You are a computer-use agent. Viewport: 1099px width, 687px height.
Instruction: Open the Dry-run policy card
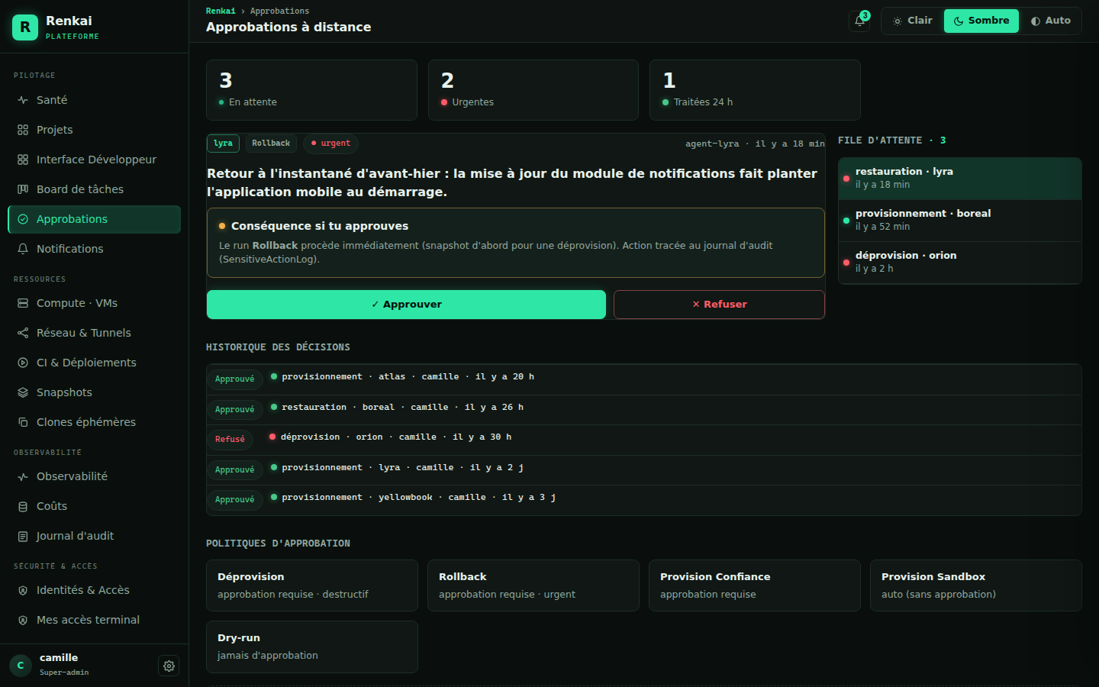click(312, 647)
